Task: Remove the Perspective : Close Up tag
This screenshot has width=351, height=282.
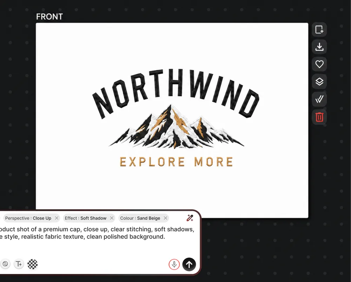Action: pos(57,218)
